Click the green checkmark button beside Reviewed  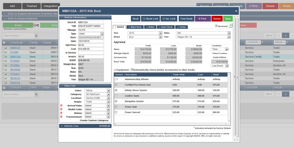pos(230,25)
